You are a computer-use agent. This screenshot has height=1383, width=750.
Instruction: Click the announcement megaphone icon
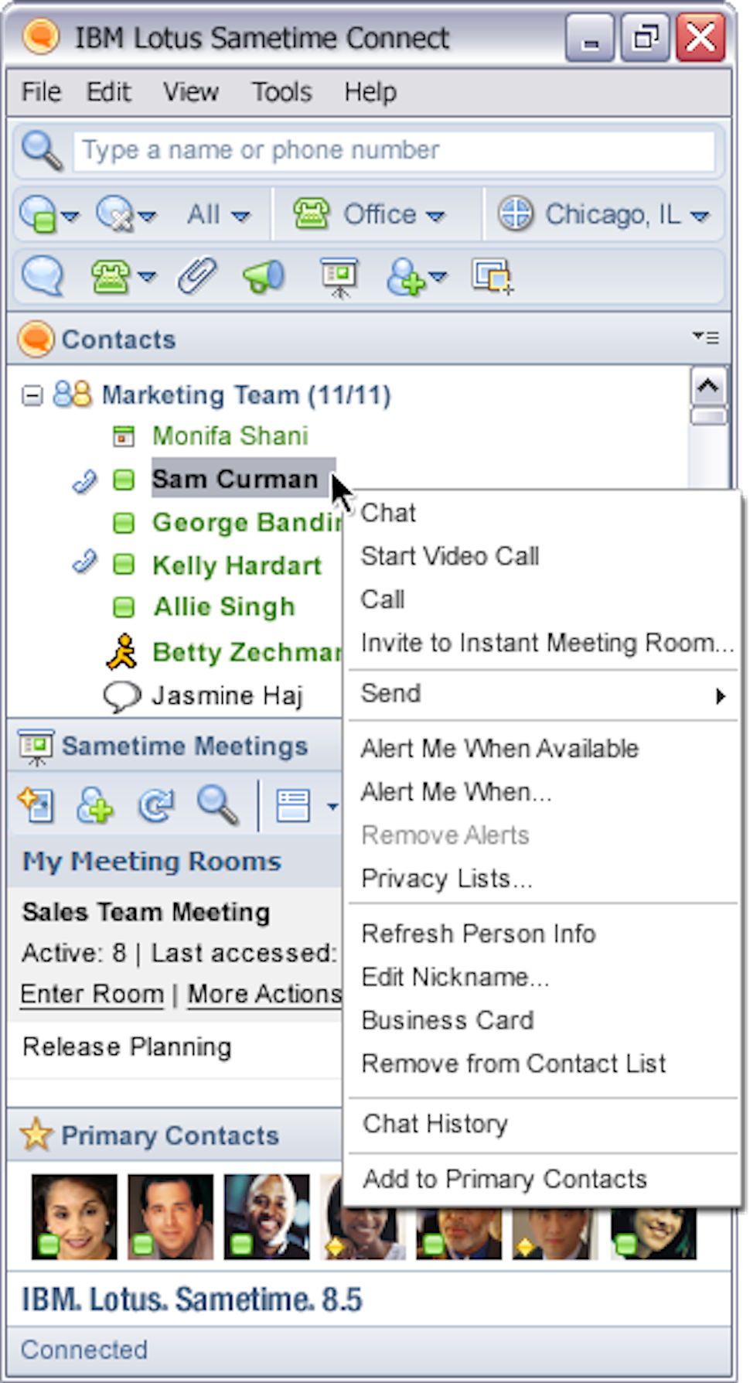263,276
